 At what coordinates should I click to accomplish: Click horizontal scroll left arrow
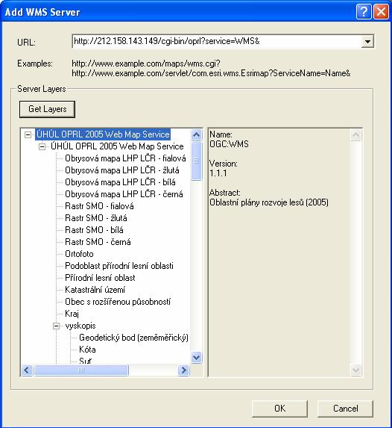click(x=27, y=370)
